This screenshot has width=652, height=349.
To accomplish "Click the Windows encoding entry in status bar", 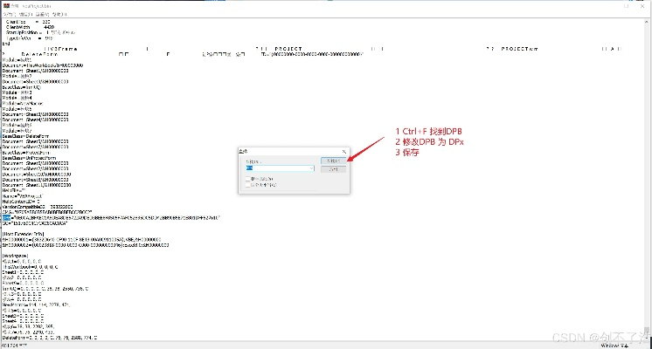I will [614, 346].
